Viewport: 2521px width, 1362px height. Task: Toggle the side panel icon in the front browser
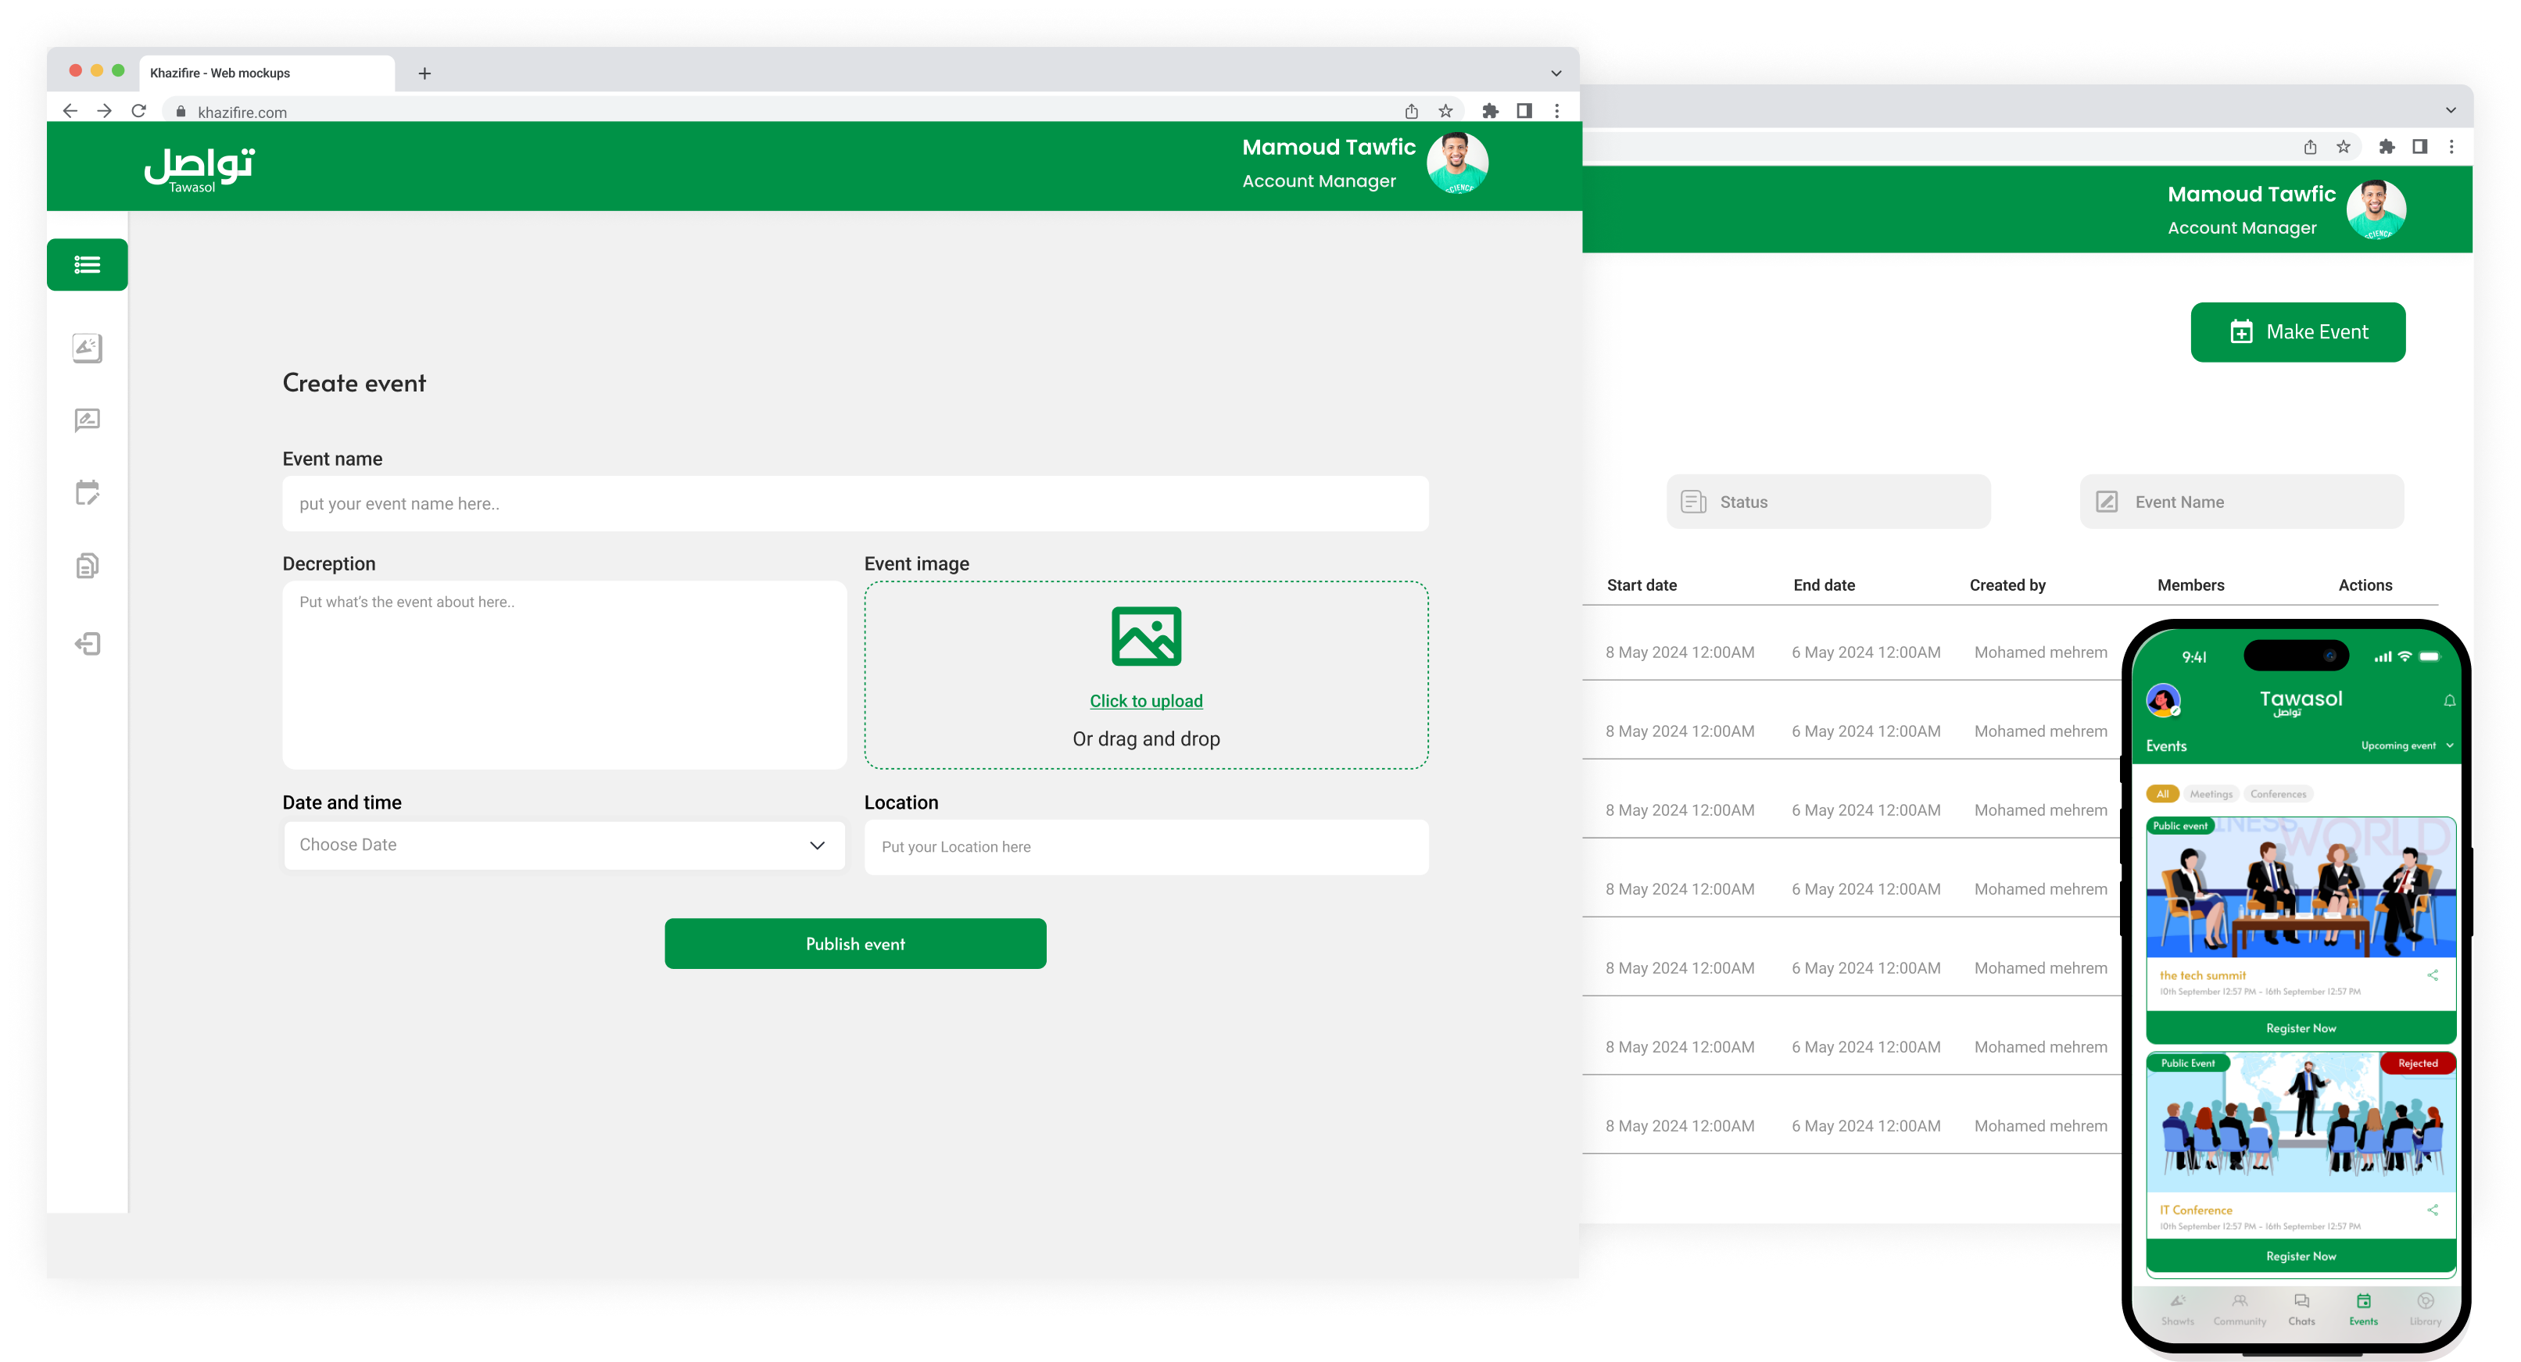click(1524, 110)
